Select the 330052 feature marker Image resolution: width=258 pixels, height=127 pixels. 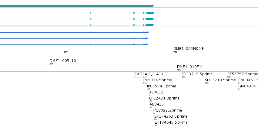tap(149, 95)
